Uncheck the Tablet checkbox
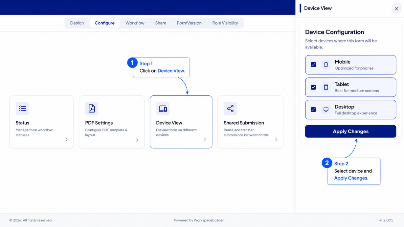 coord(313,87)
